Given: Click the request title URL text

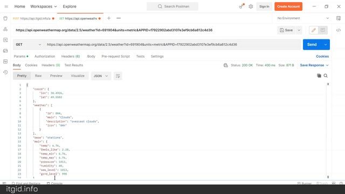Looking at the screenshot, I should tap(114, 30).
